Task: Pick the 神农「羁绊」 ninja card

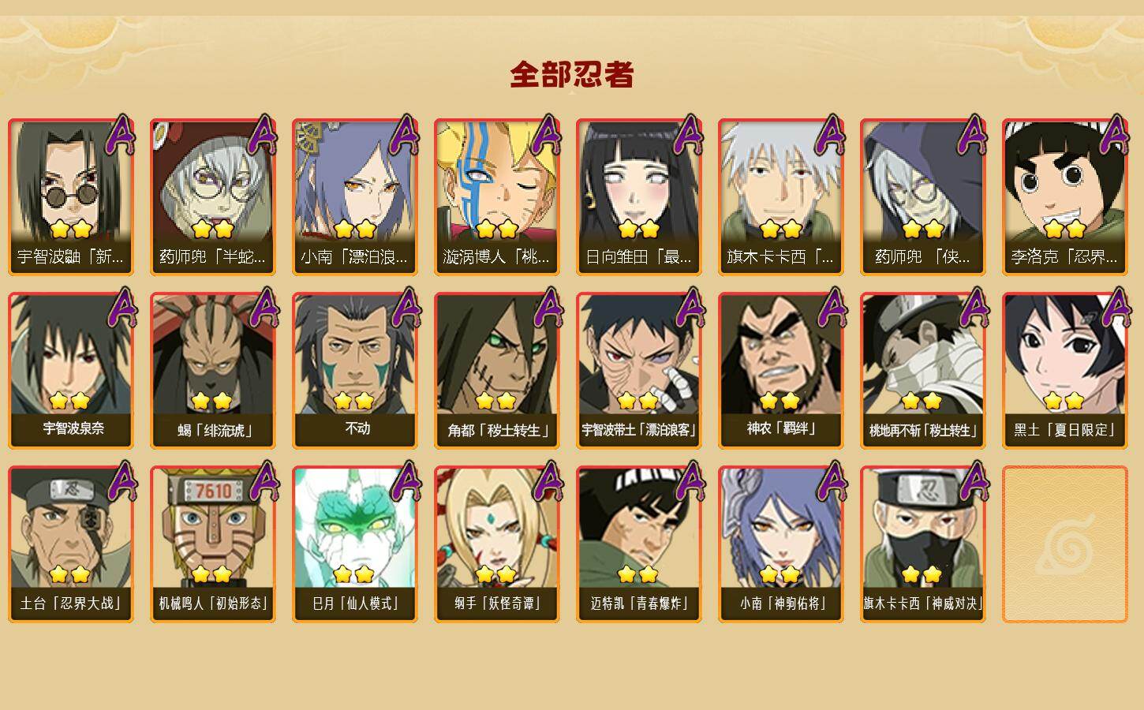Action: (781, 370)
